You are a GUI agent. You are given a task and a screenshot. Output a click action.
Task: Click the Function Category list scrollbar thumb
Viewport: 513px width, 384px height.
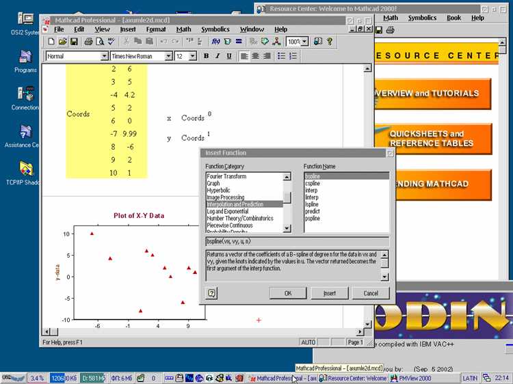(x=287, y=197)
